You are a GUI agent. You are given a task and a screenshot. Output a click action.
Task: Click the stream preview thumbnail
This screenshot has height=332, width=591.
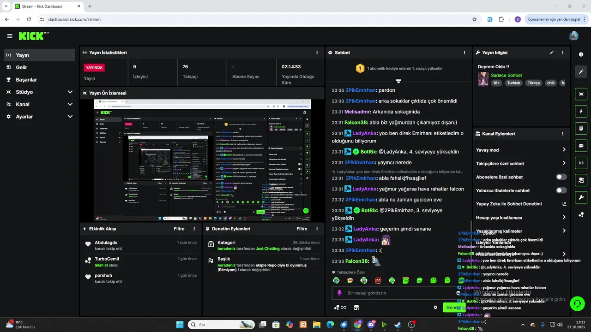coord(202,160)
